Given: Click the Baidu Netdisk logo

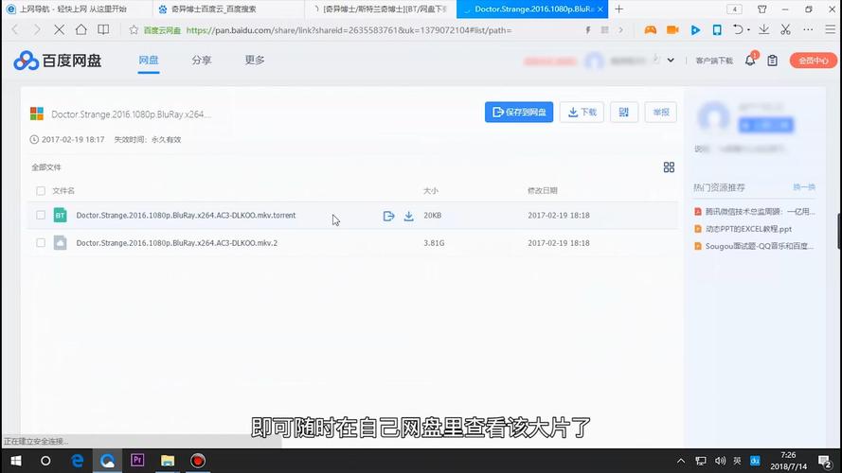Looking at the screenshot, I should [x=58, y=61].
